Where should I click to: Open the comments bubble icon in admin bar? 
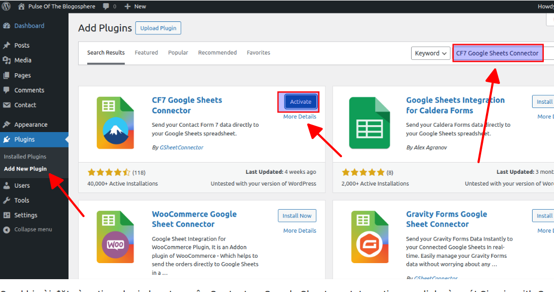(106, 6)
